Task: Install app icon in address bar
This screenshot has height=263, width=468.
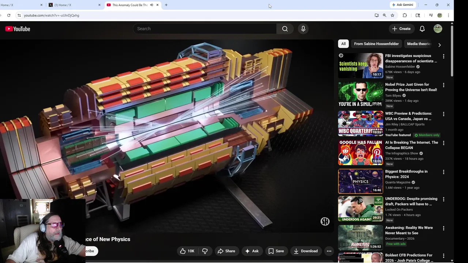Action: point(377,15)
